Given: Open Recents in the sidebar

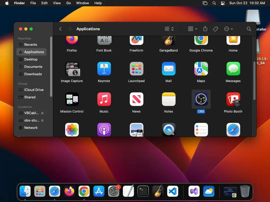Looking at the screenshot, I should (32, 44).
